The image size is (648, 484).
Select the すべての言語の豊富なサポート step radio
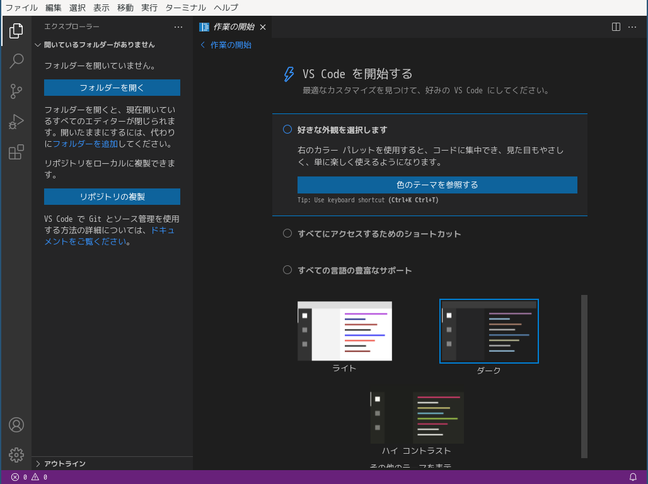[287, 270]
